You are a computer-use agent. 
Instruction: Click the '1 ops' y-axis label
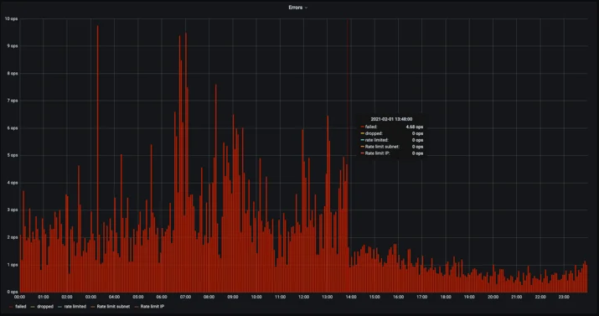pyautogui.click(x=12, y=265)
